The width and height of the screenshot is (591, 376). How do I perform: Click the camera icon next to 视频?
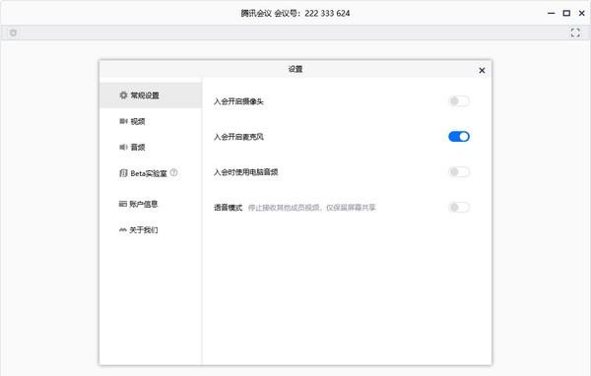coord(123,121)
